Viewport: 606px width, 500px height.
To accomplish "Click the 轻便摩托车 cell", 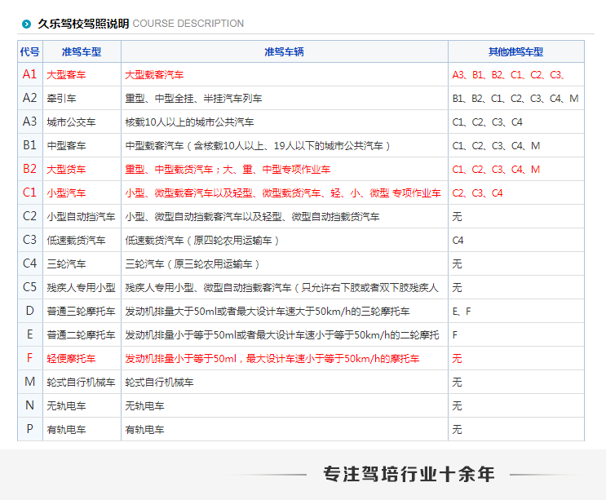I will 82,359.
